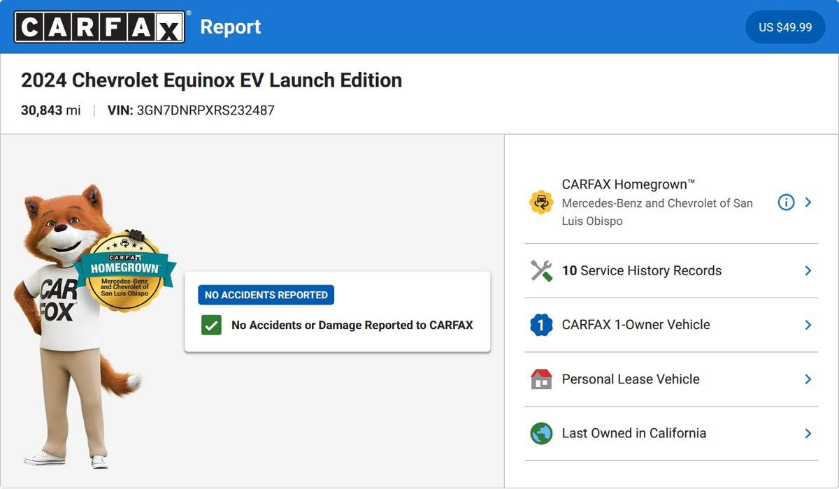Click the 30,843 mi mileage text

(51, 110)
